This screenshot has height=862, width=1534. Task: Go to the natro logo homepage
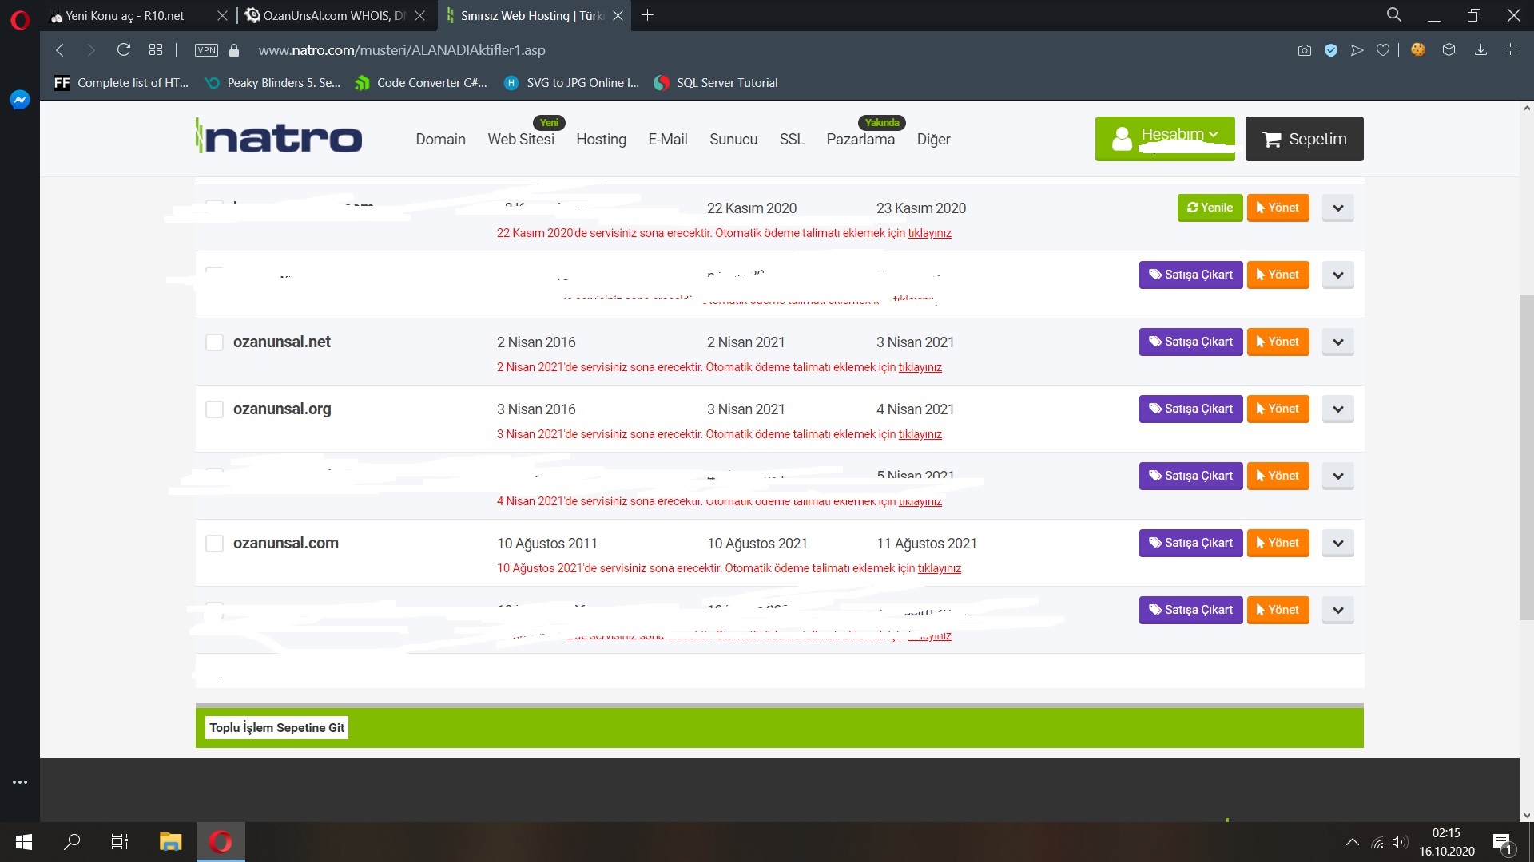coord(279,137)
